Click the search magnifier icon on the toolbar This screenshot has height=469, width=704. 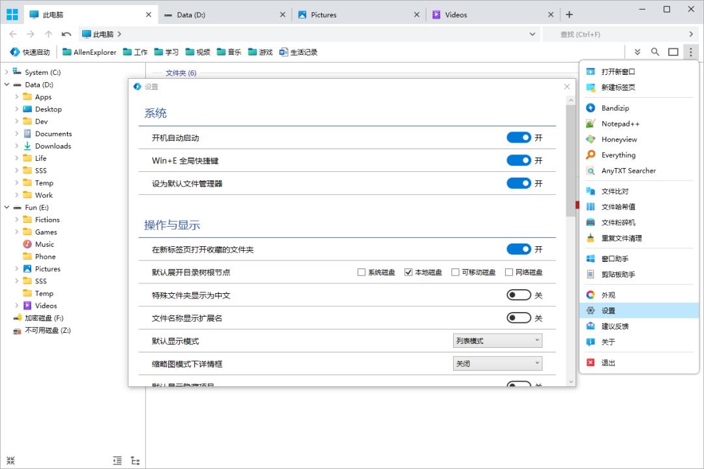[655, 51]
